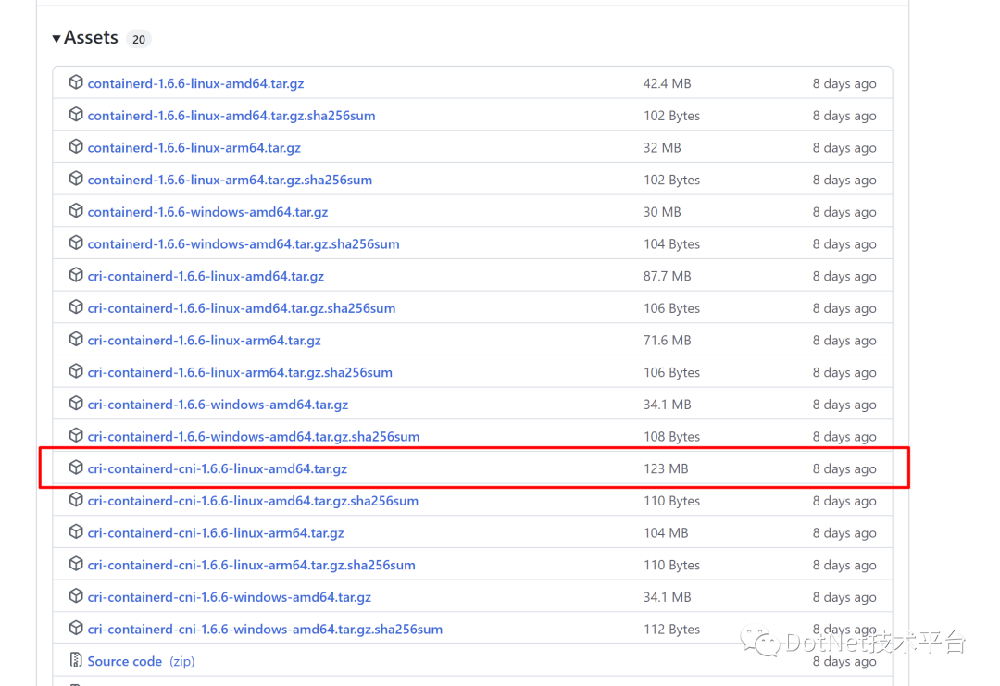Collapse the Assets section triangle

tap(56, 39)
